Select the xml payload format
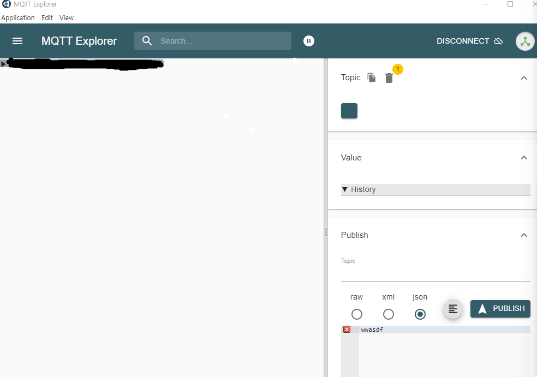 (x=389, y=314)
